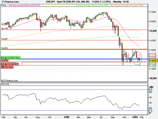
Task: Click the blue 90 RSI overbought tag
Action: click(150, 90)
